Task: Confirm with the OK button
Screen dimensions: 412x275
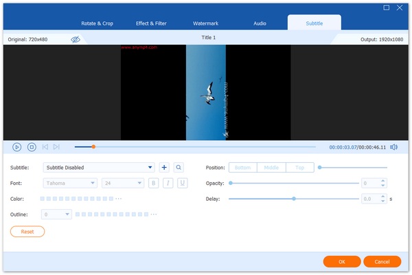Action: [x=342, y=261]
